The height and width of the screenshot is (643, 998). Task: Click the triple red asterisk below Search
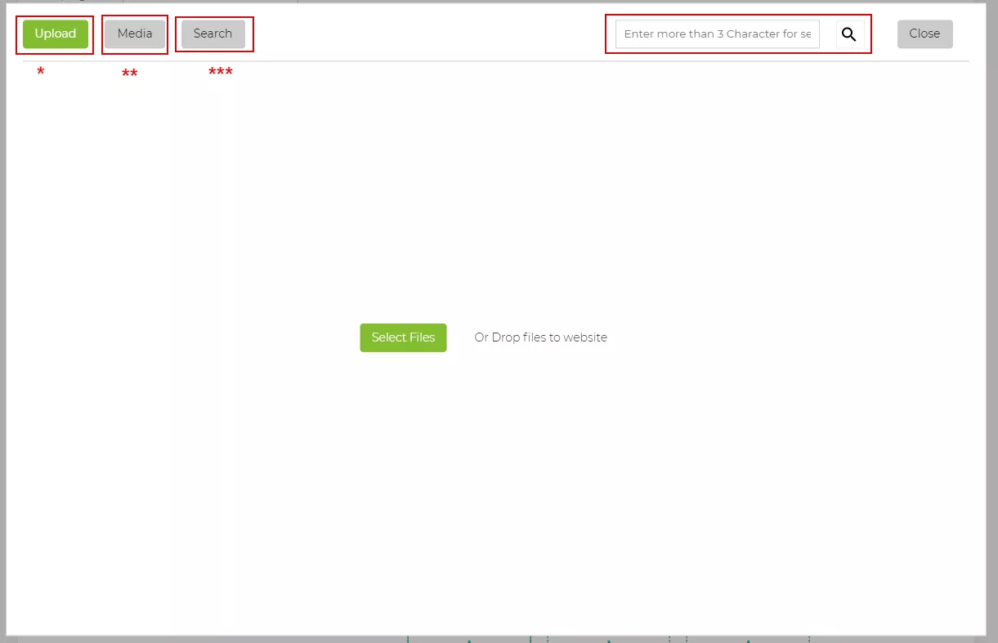221,73
